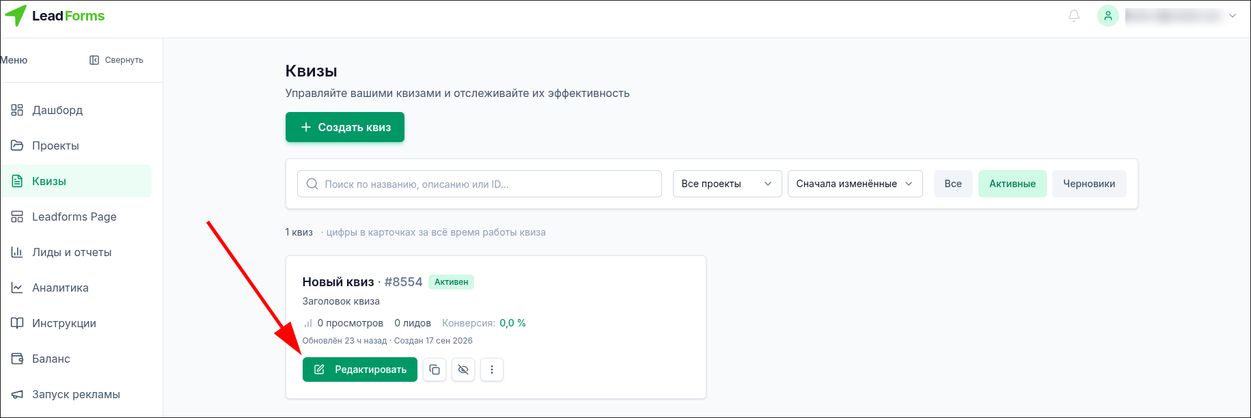Open Дашборд in the sidebar
Screen dimensions: 1251x418
(76, 110)
